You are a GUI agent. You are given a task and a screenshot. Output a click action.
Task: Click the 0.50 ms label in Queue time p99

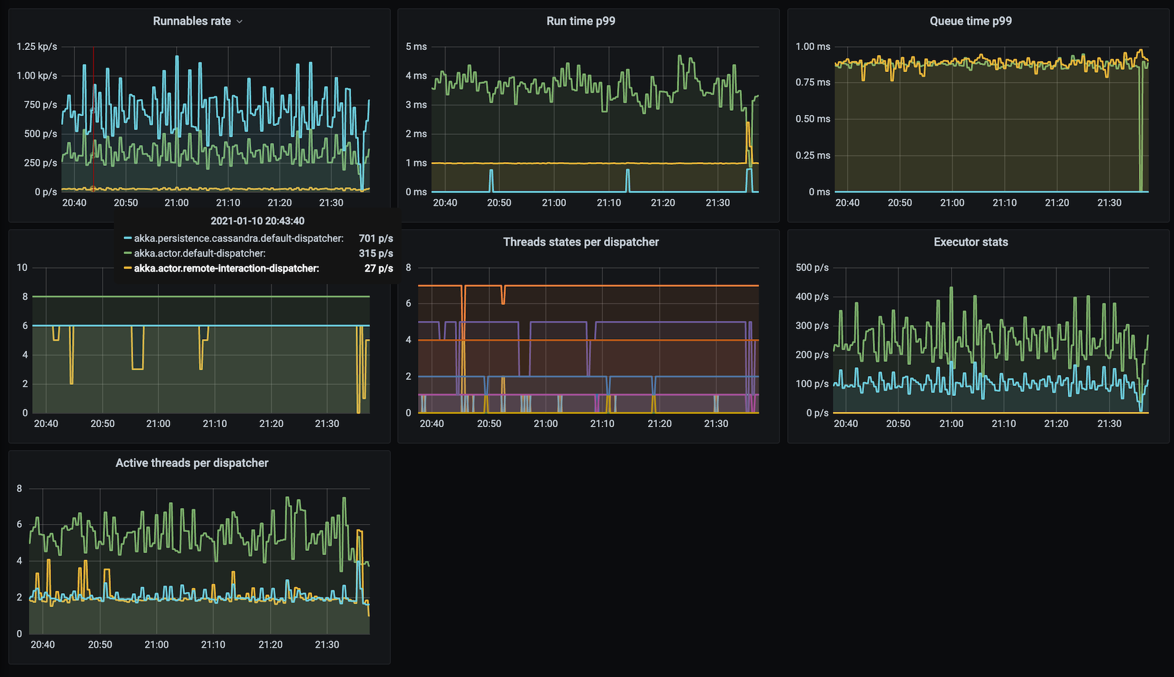[x=812, y=119]
